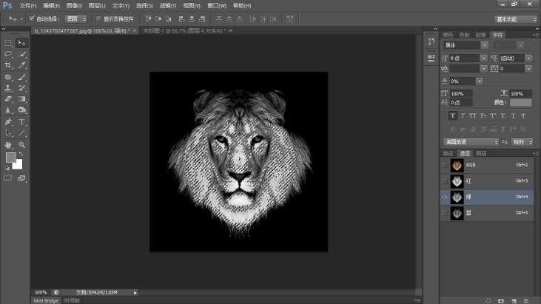Select the Eraser tool
Viewport: 541px width, 304px height.
(8, 98)
